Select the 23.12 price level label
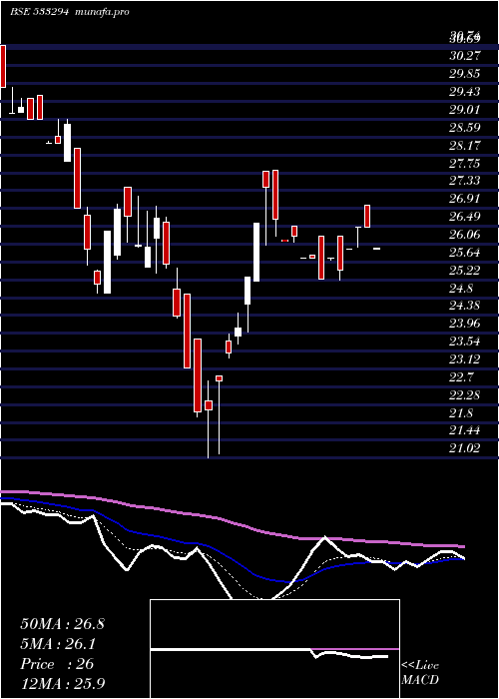 click(x=465, y=359)
